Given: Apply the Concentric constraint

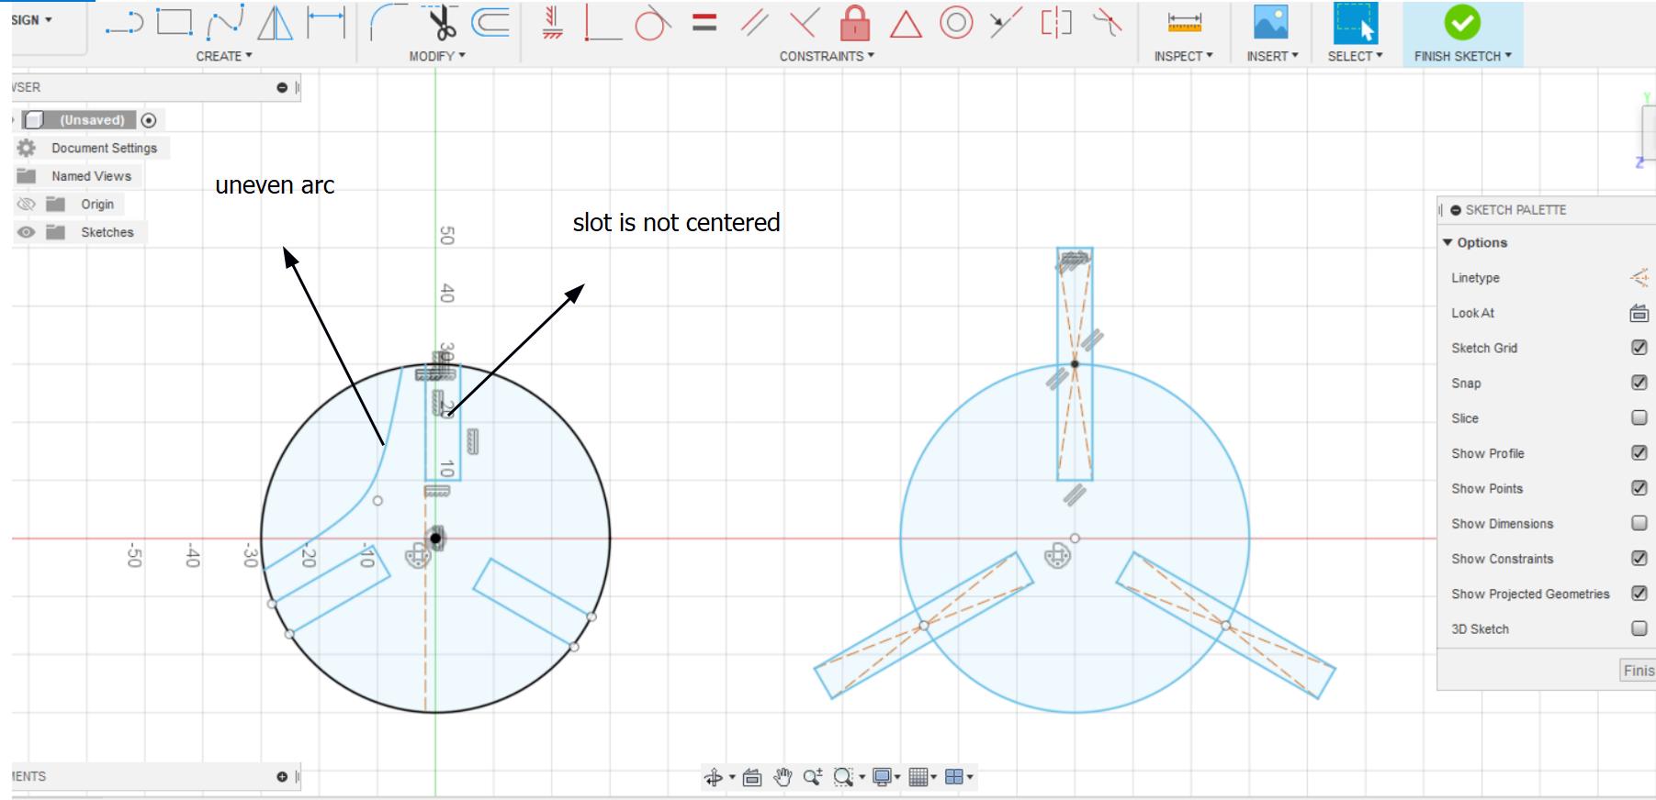Looking at the screenshot, I should 956,23.
